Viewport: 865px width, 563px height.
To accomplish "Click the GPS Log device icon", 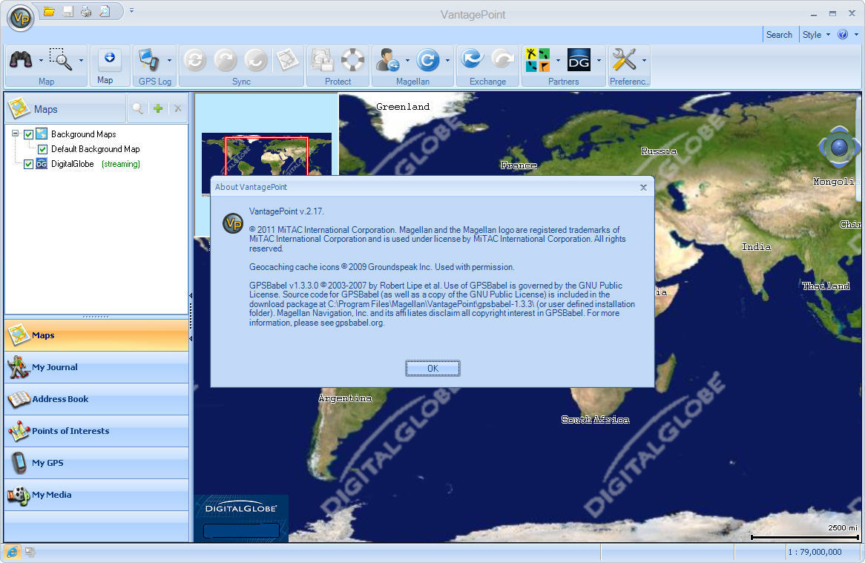I will point(149,59).
